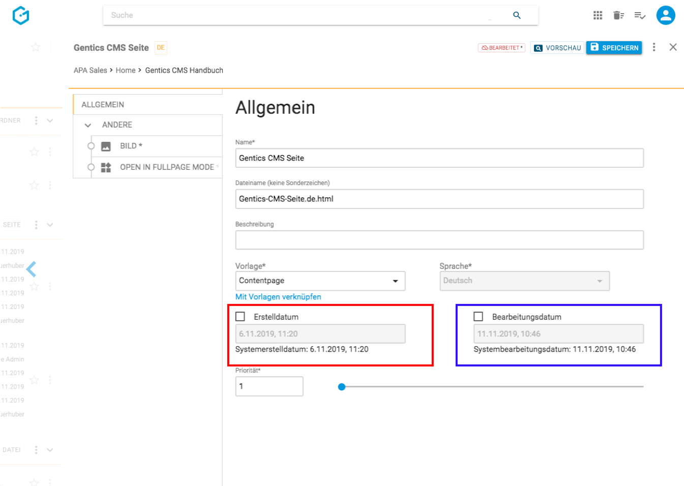Open the Vorlage Contentpage dropdown
Screen dimensions: 684x486
click(x=320, y=281)
